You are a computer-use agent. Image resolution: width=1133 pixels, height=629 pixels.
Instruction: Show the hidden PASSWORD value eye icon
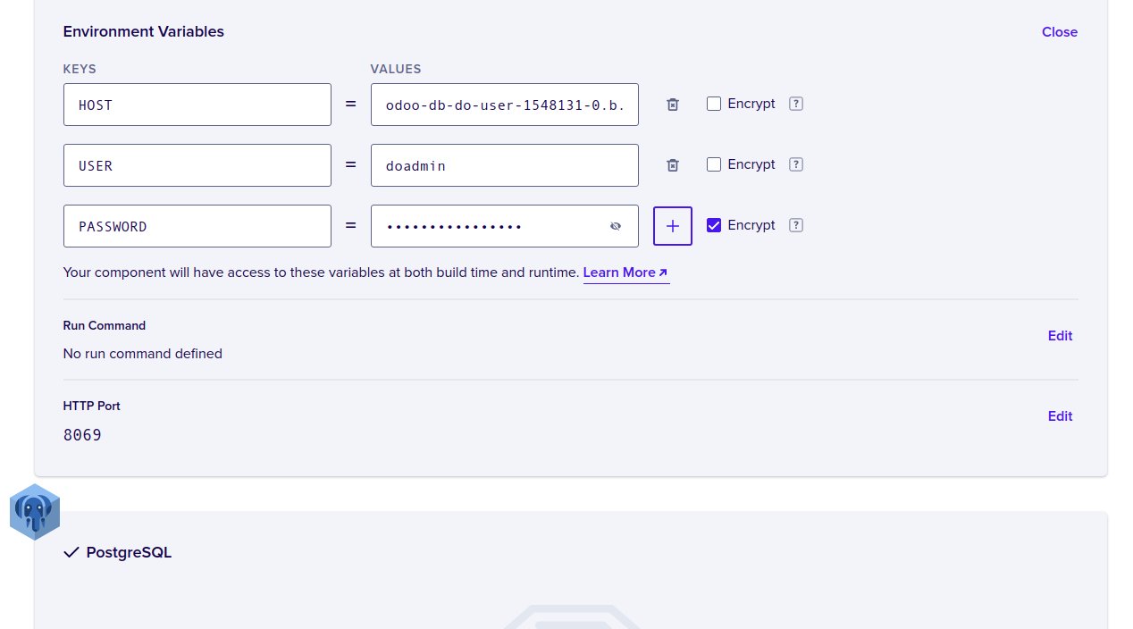[616, 226]
